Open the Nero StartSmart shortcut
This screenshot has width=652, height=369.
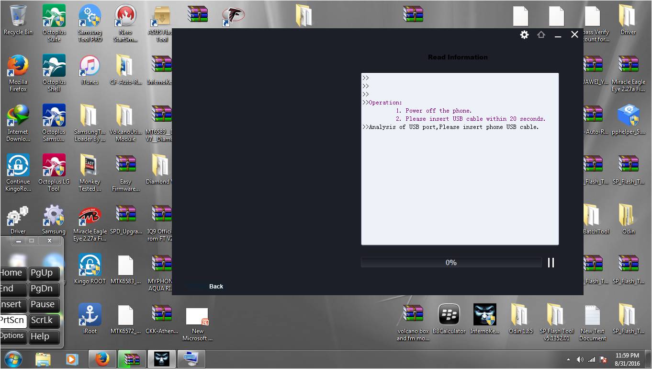[x=125, y=23]
